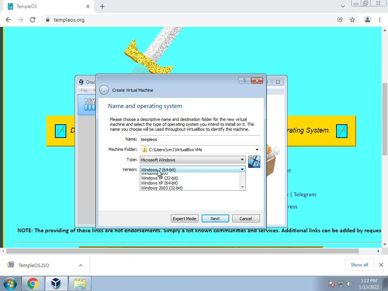
Task: Click the Next button in Create Virtual Machine
Action: point(215,219)
